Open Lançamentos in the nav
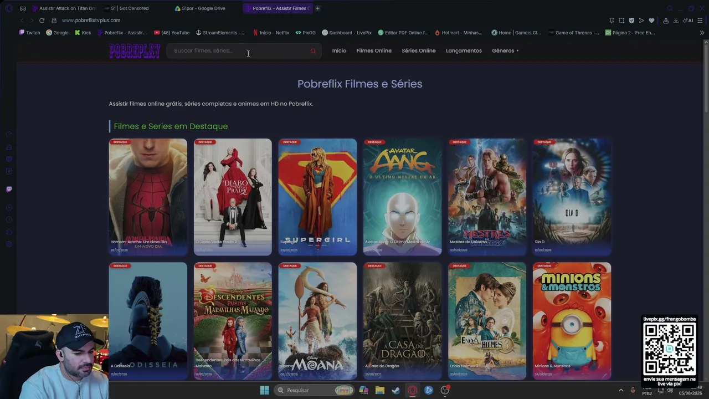709x399 pixels. click(x=464, y=51)
